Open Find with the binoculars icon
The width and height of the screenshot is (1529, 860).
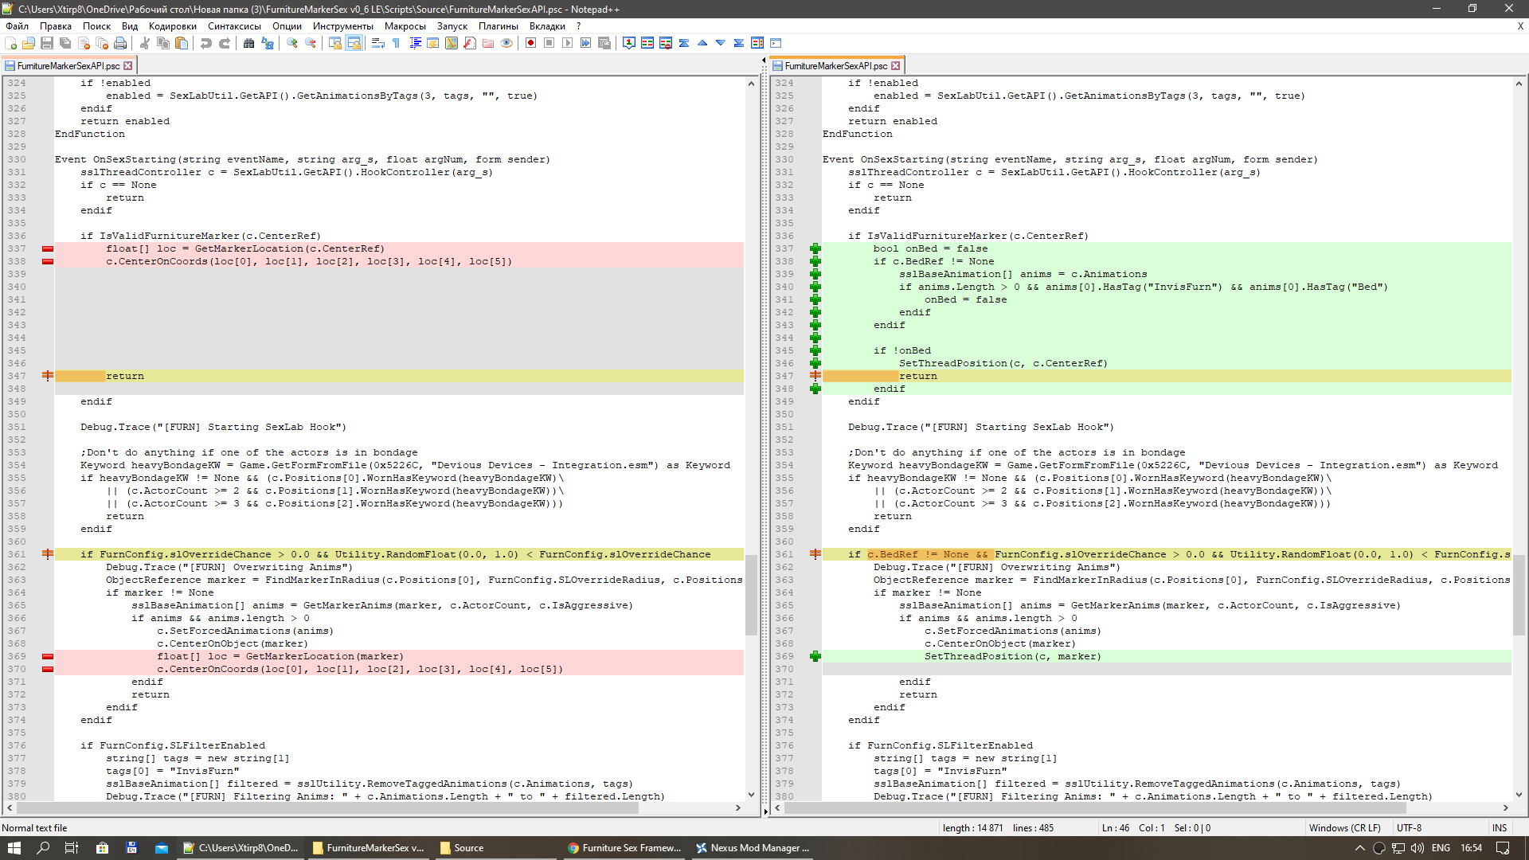point(248,43)
